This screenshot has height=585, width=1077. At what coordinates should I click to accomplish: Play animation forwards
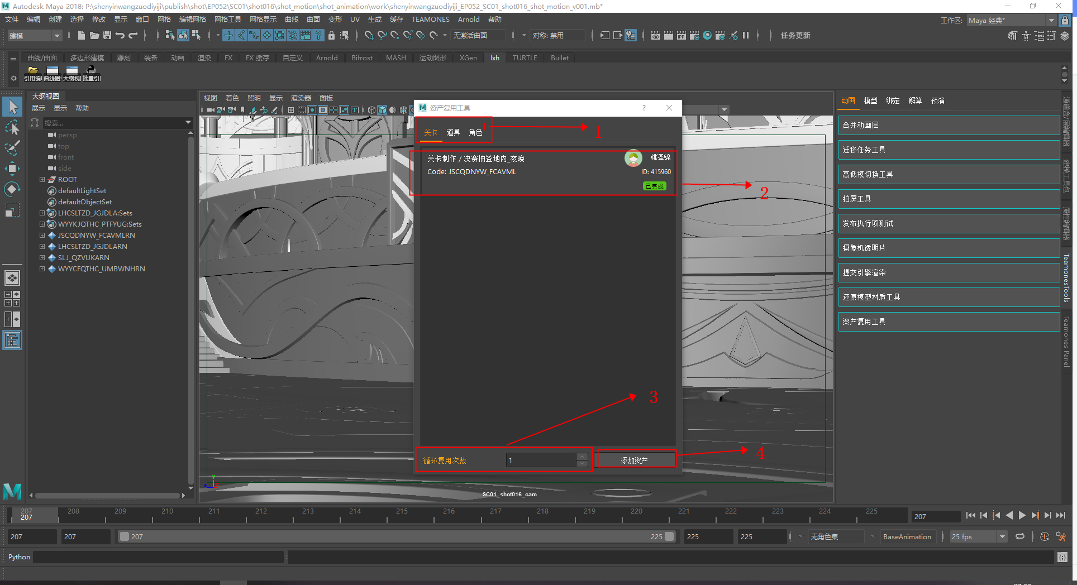(1022, 516)
